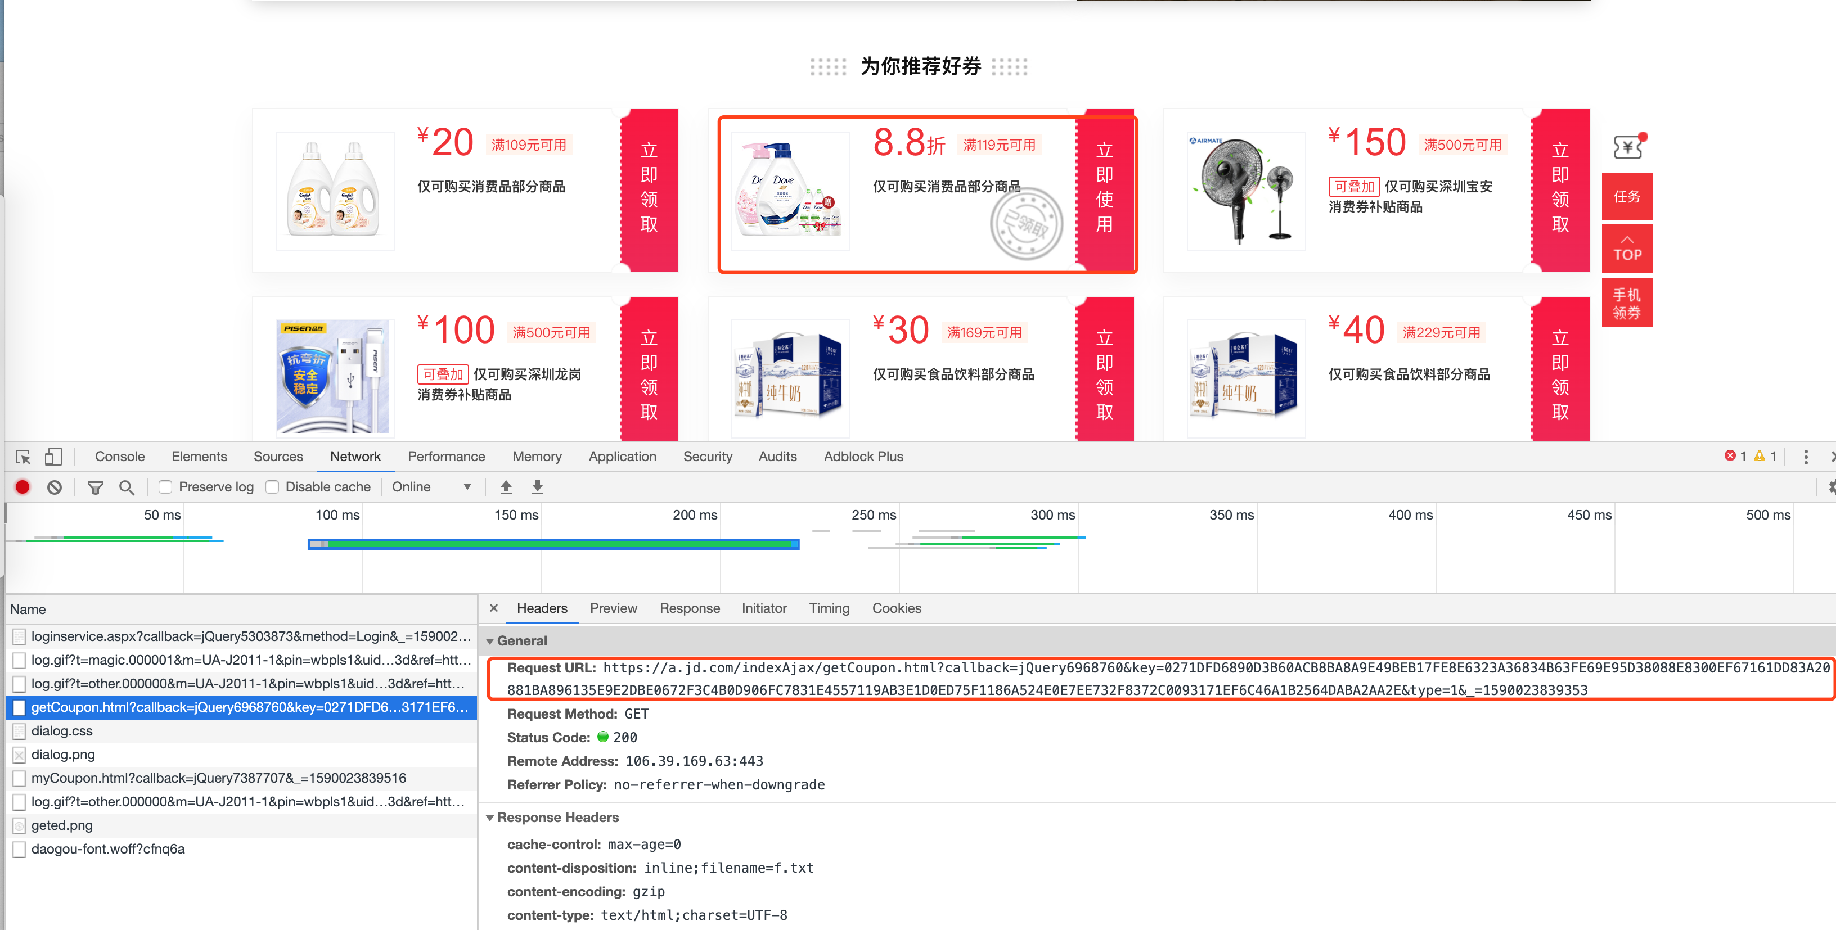1836x930 pixels.
Task: Export HAR file download arrow
Action: pos(537,487)
